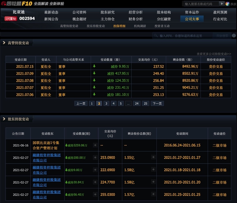Open the 高管持股变动 sub-tab
Viewport: 237px width, 203px height.
69,26
